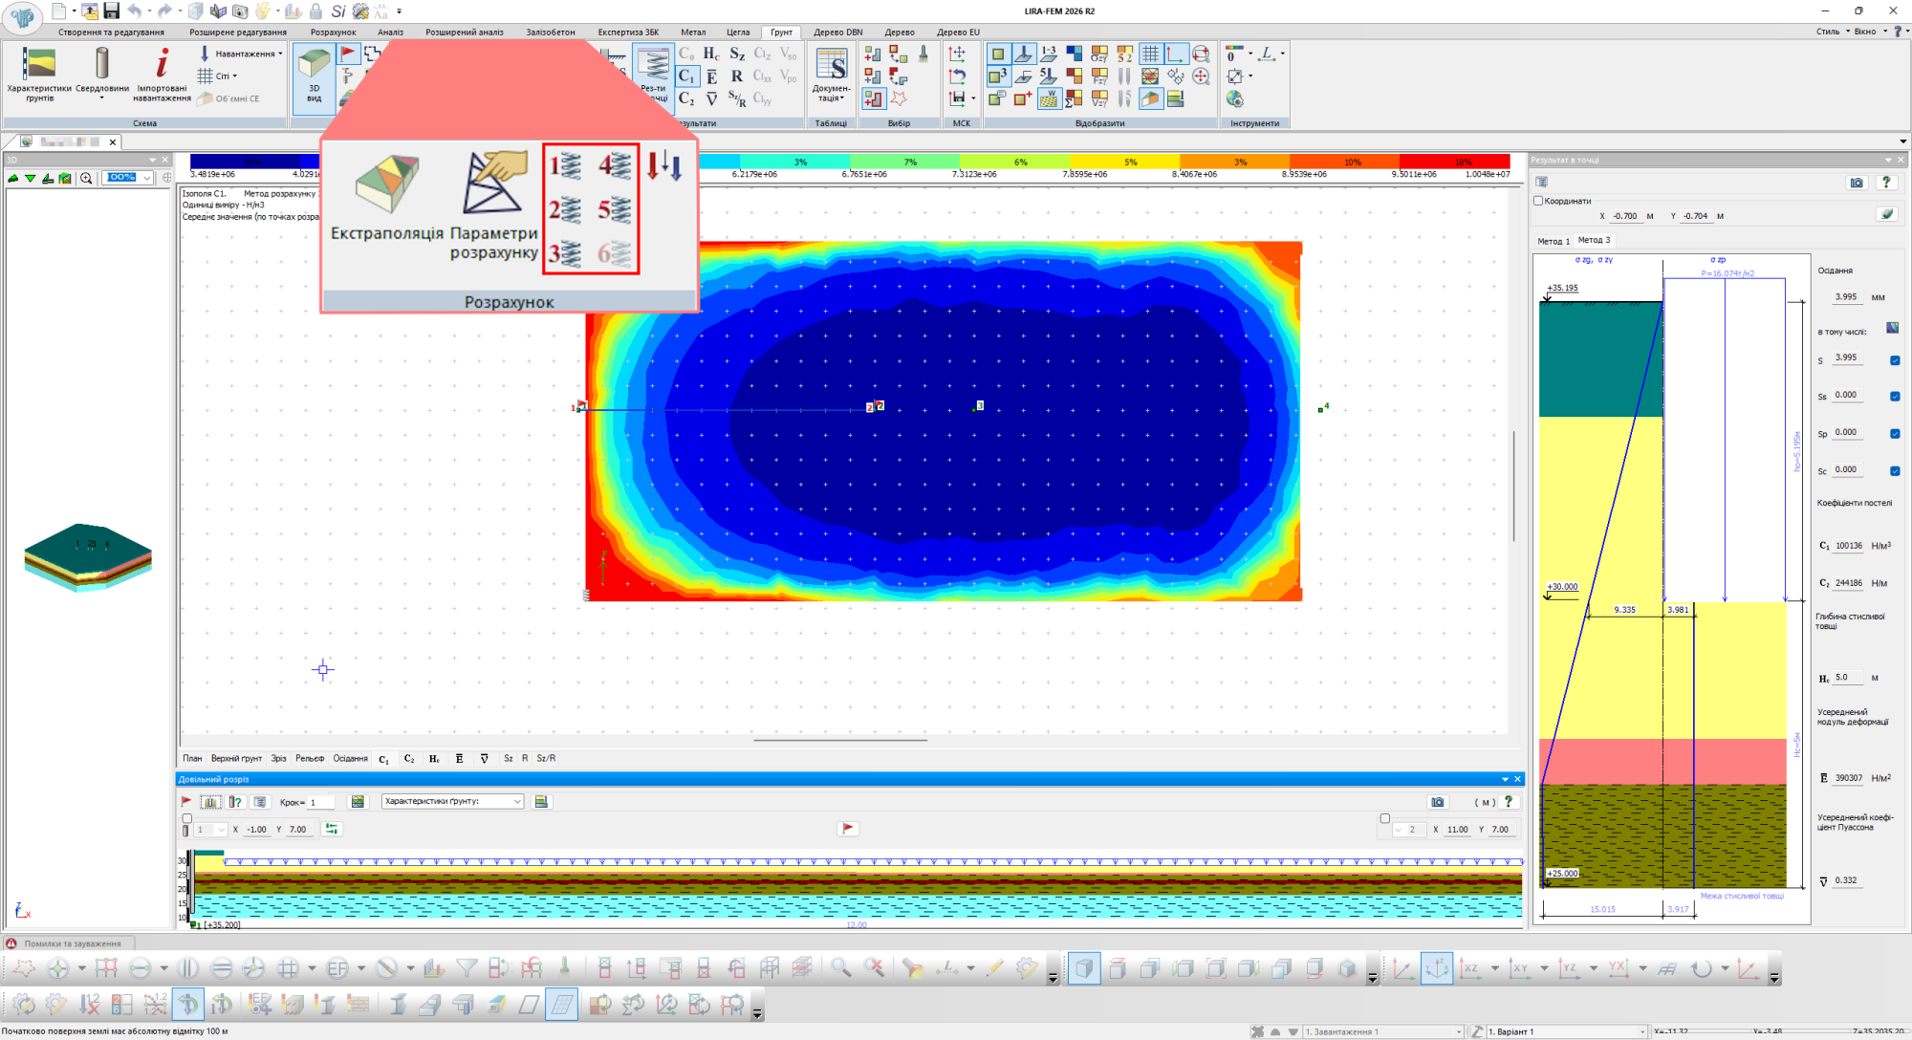The image size is (1912, 1040).
Task: Click camera snapshot icon in Результат в точці
Action: pyautogui.click(x=1857, y=183)
